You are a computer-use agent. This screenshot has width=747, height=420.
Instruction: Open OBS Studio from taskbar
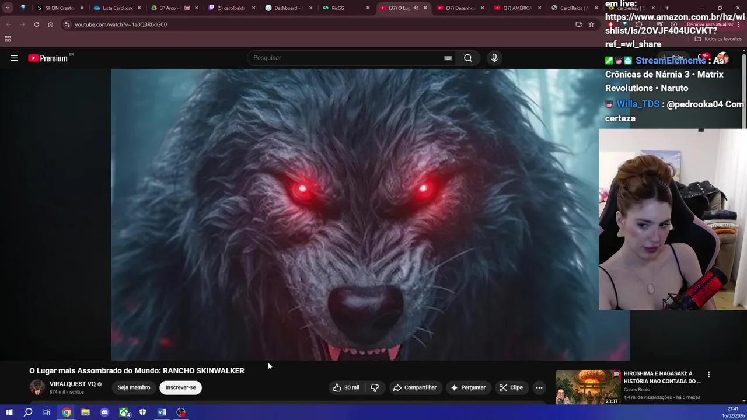pyautogui.click(x=181, y=412)
